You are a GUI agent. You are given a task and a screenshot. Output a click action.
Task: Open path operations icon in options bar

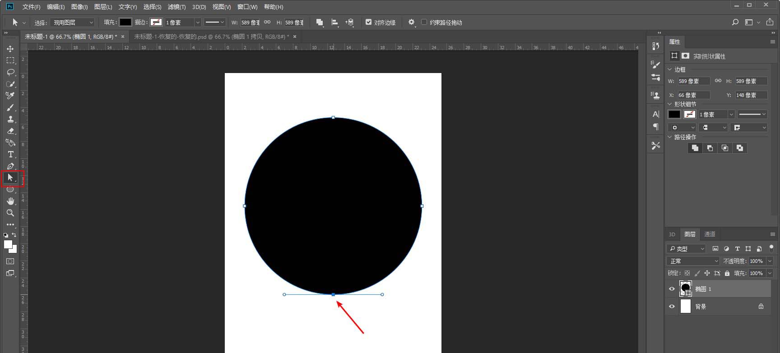coord(320,22)
